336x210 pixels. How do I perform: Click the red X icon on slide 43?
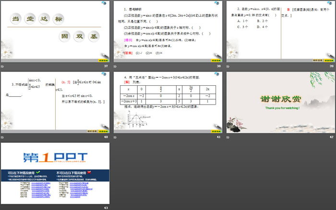click(88, 172)
